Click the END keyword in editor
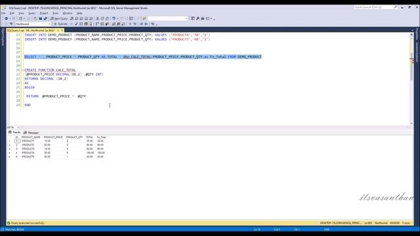This screenshot has width=420, height=236. 28,105
